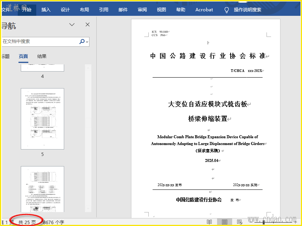Viewport: 302px width, 226px height.
Task: Select the page 4 thumbnail
Action: [x=42, y=68]
